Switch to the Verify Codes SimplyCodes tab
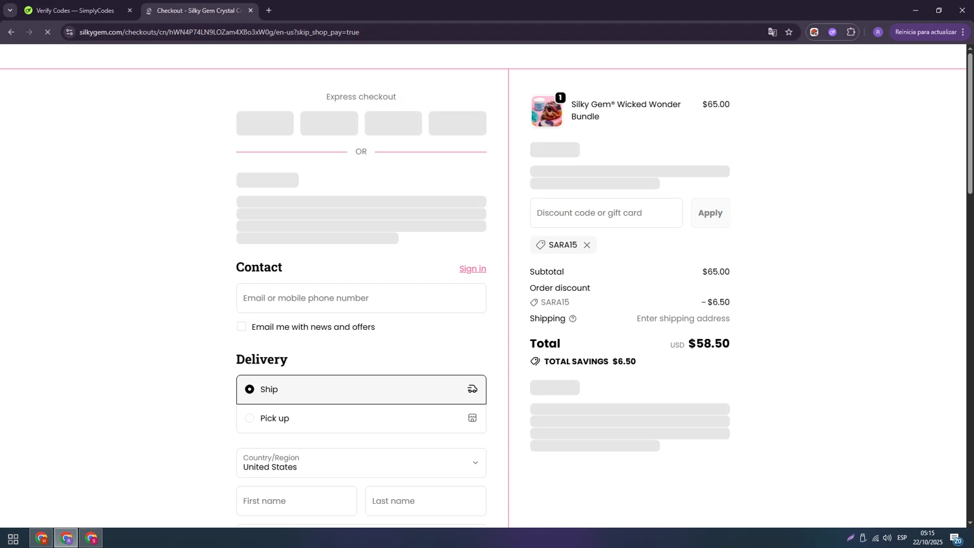 [76, 10]
